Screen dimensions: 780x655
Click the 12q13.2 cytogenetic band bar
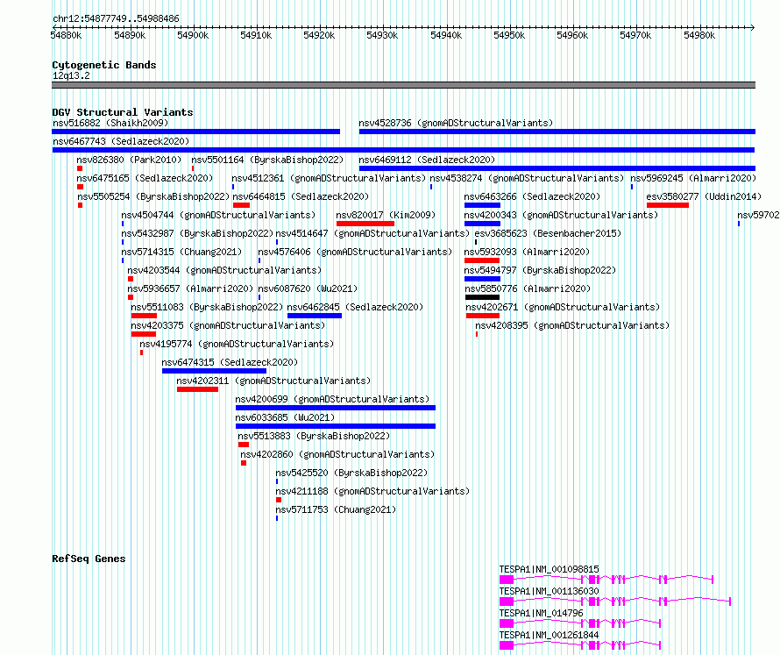(403, 85)
